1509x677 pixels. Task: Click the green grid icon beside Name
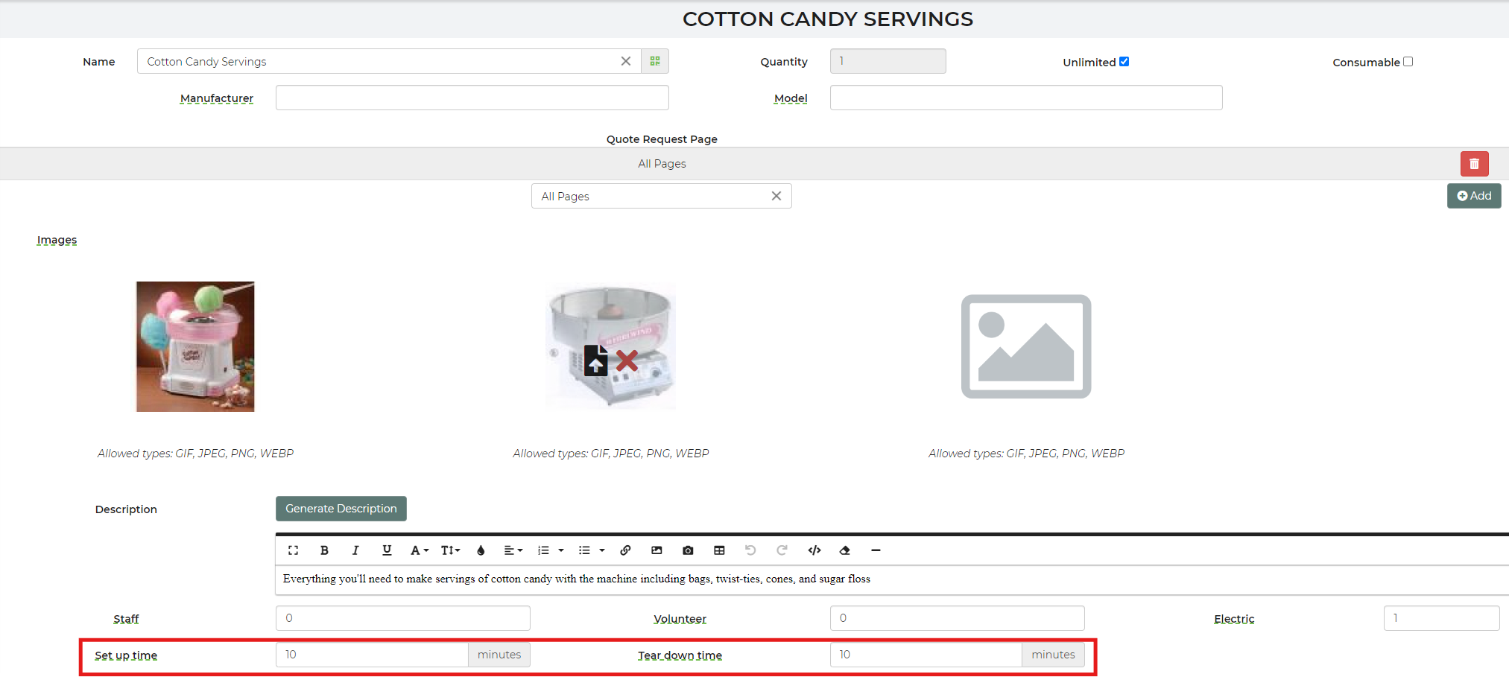655,61
